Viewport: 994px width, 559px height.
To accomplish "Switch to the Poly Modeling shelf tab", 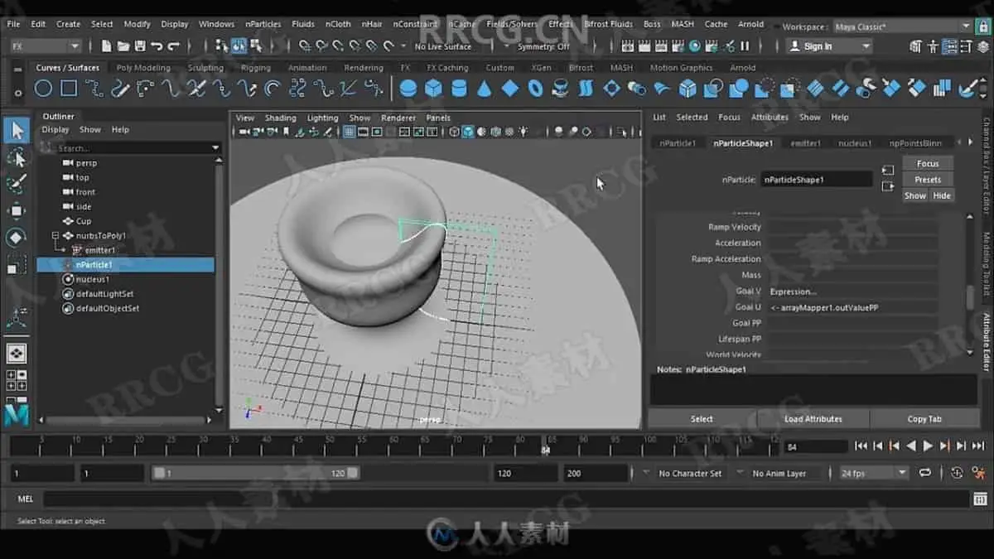I will (143, 68).
